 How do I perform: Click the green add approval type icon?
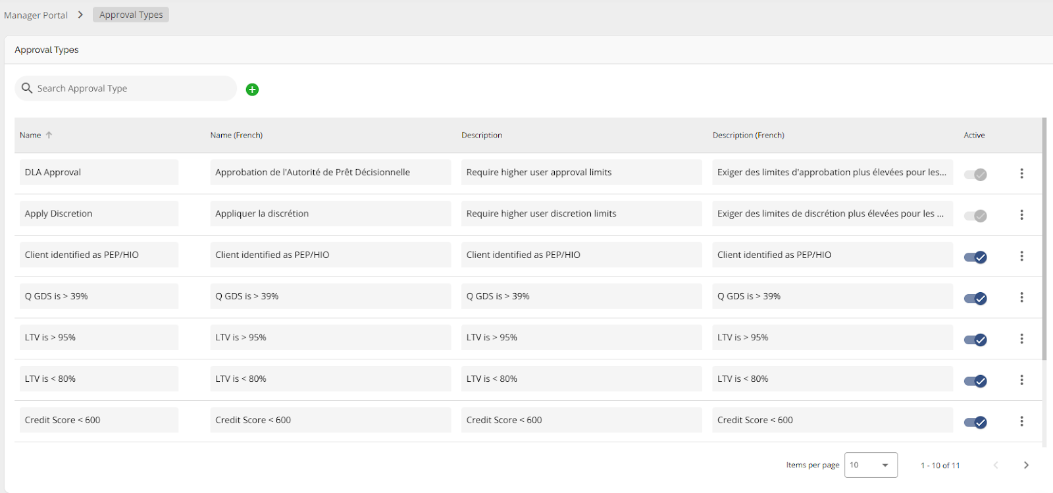pyautogui.click(x=252, y=90)
